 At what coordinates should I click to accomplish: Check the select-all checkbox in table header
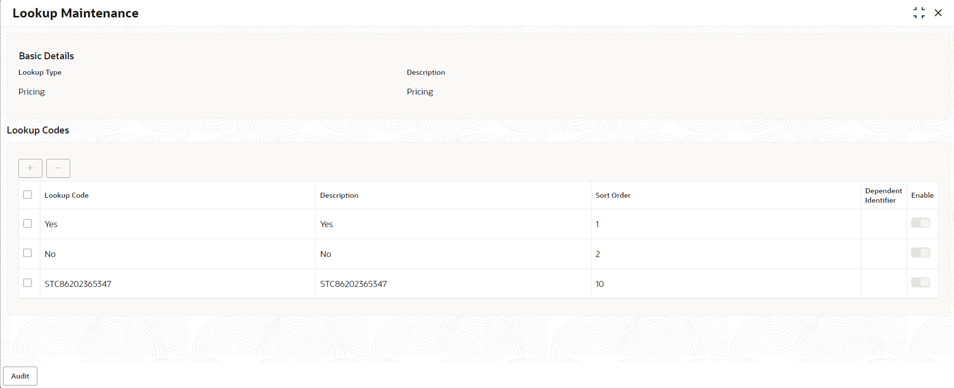pyautogui.click(x=27, y=195)
